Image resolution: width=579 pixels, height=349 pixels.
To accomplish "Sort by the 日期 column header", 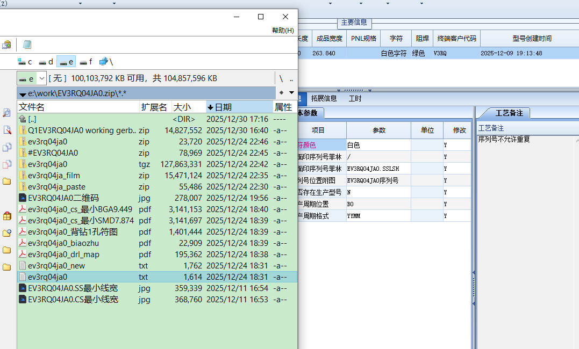I will click(239, 107).
